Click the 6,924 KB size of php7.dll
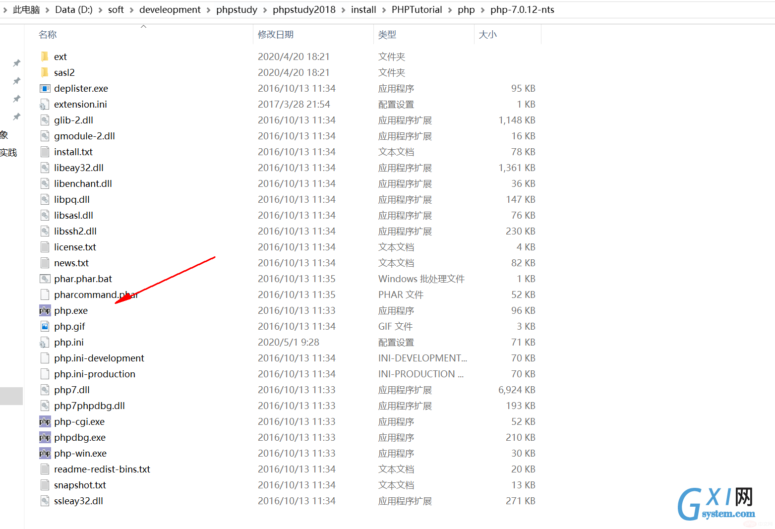775x529 pixels. click(x=517, y=390)
